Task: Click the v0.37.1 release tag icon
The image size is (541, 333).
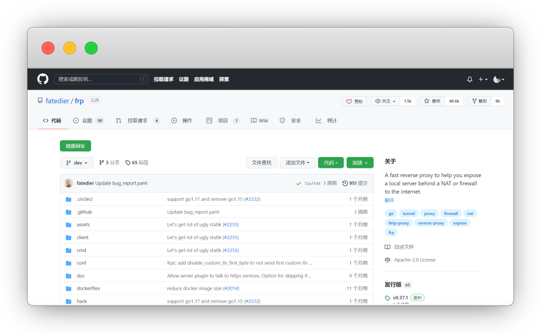Action: tap(388, 298)
